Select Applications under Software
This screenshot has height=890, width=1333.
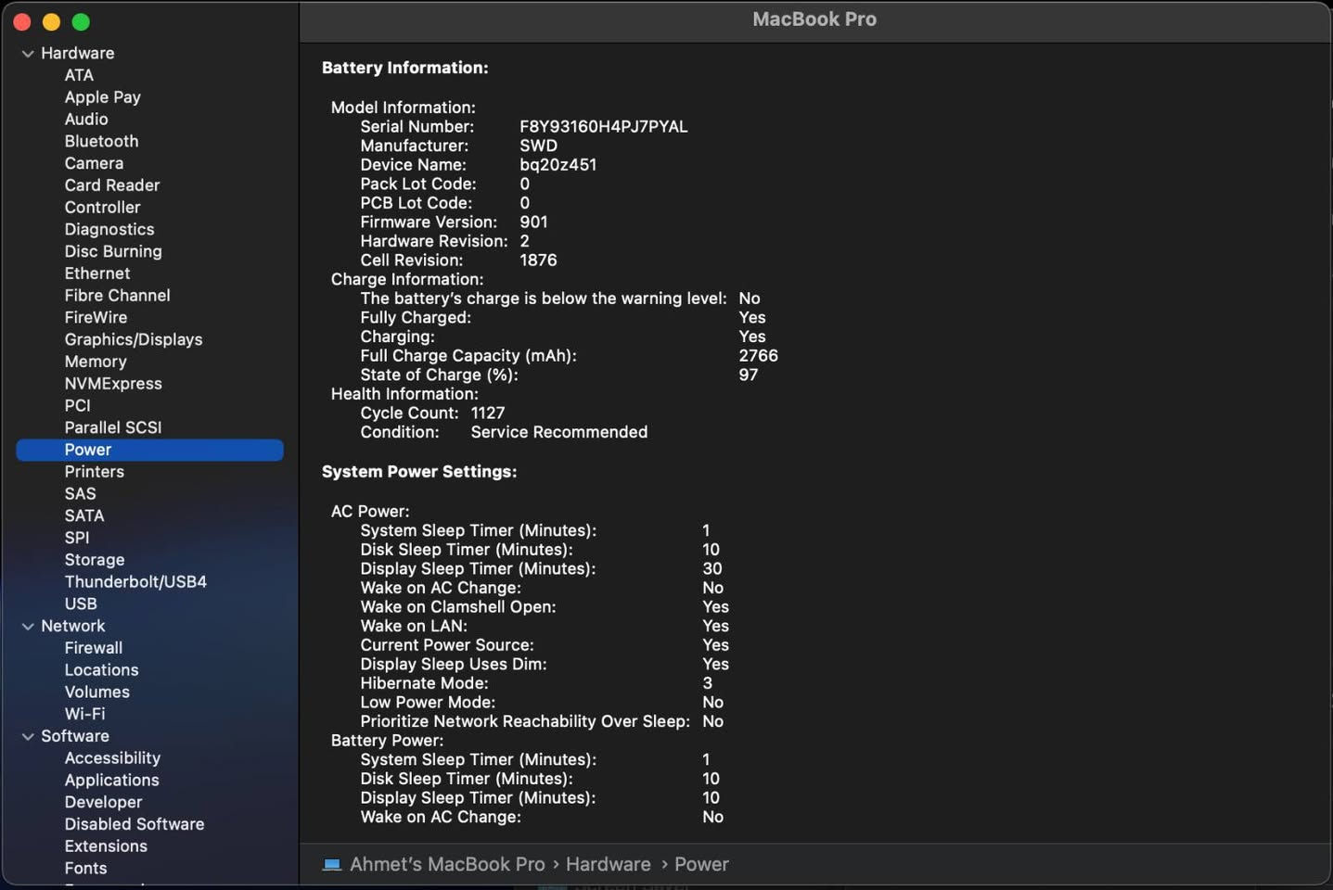pyautogui.click(x=112, y=781)
